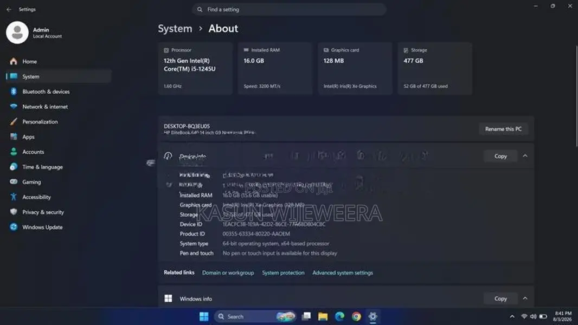578x325 pixels.
Task: Click the Settings page vertical scrollbar
Action: click(x=576, y=96)
